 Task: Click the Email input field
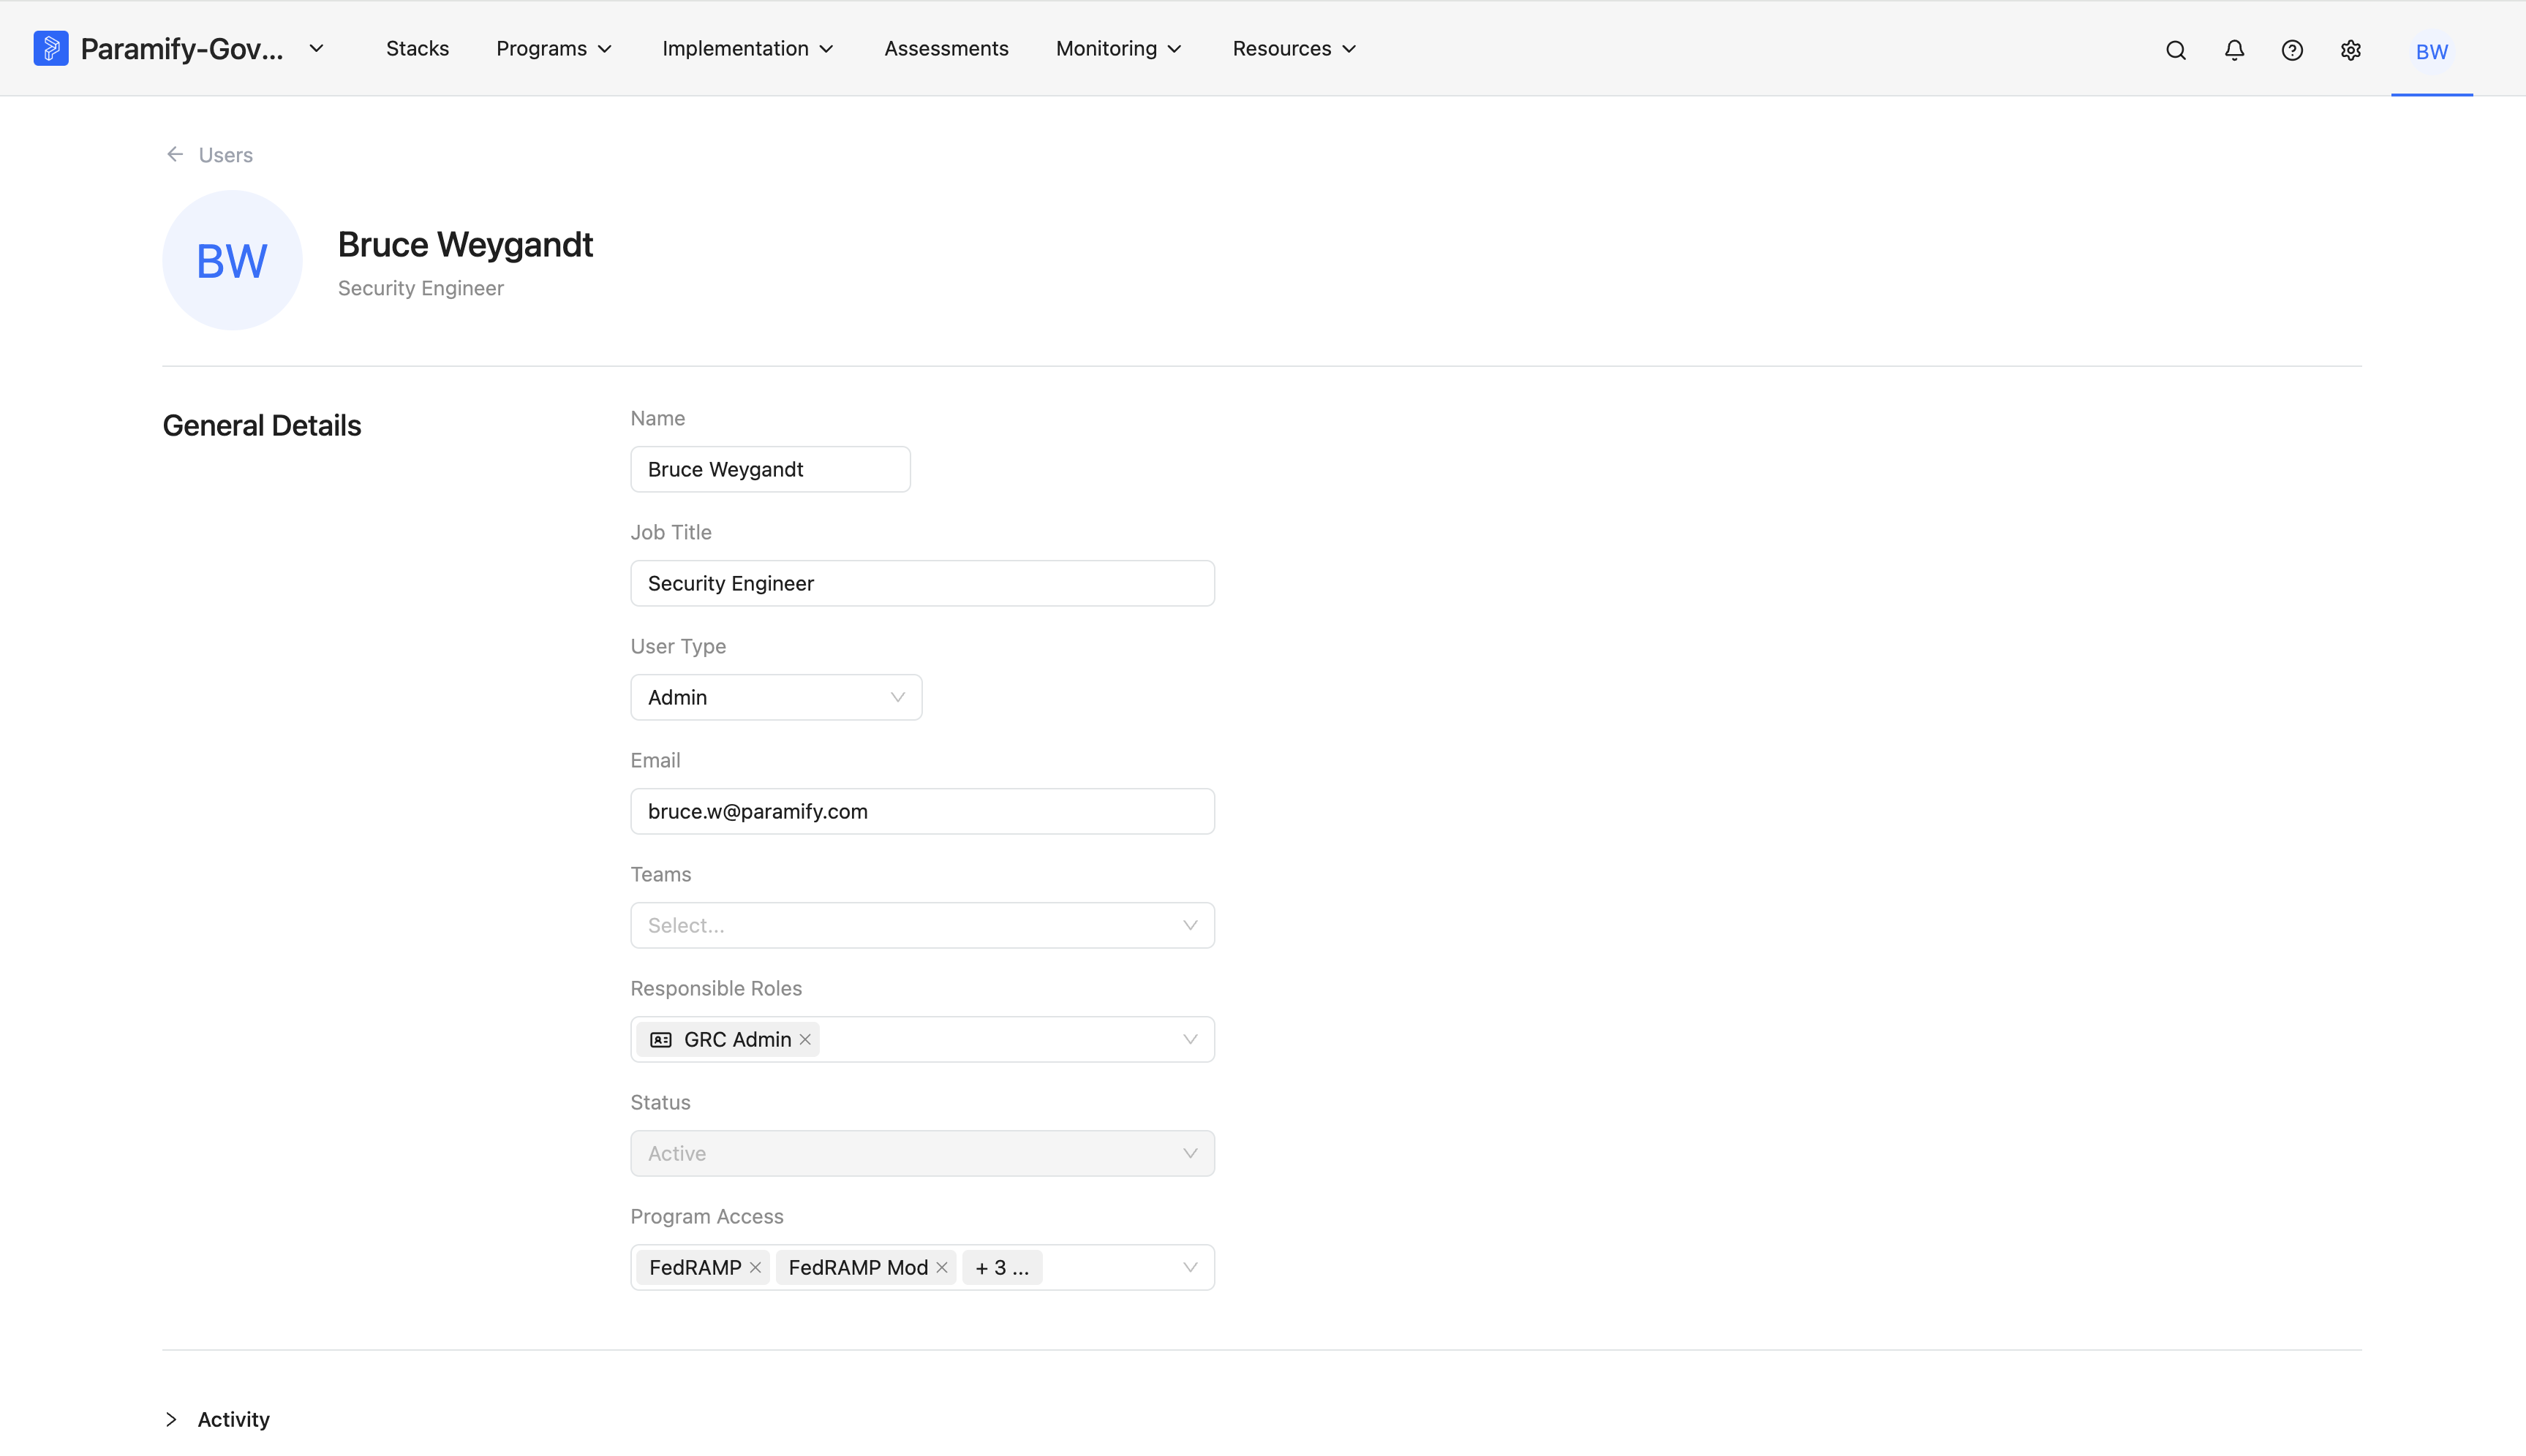[922, 811]
